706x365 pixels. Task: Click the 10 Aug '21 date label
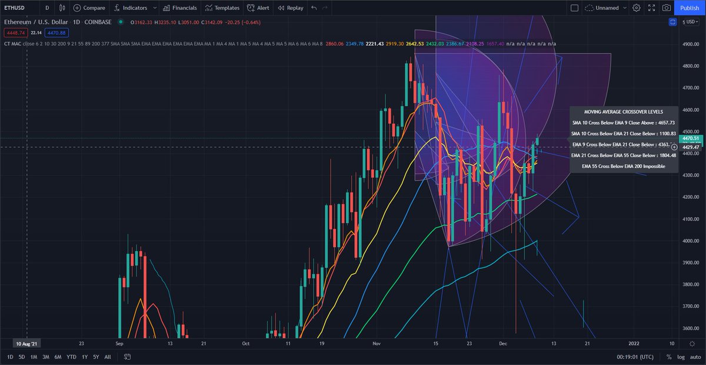point(26,343)
